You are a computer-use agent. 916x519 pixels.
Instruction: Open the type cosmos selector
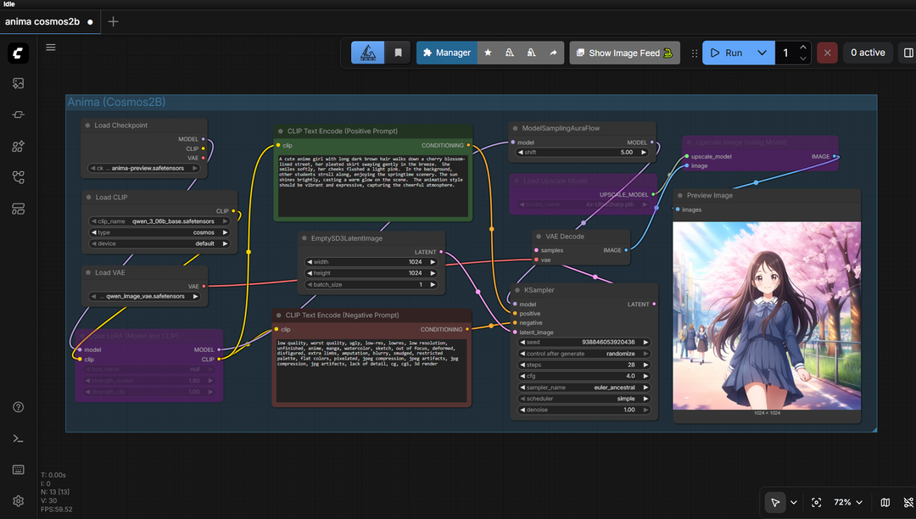[x=159, y=232]
